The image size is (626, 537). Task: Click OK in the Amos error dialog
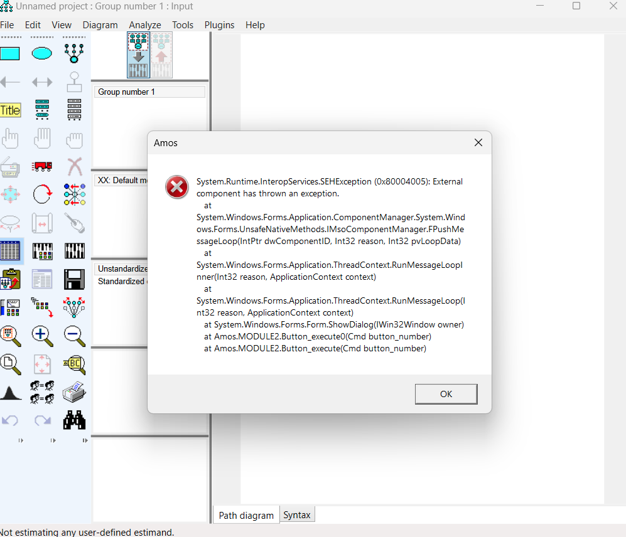click(x=446, y=394)
